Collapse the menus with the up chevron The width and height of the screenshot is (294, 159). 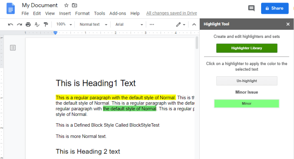194,25
